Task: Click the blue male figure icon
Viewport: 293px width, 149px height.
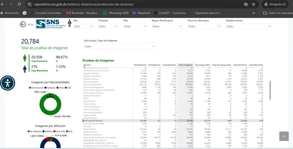Action: click(25, 69)
